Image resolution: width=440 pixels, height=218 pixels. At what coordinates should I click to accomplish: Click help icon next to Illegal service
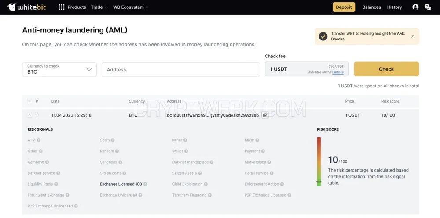[x=271, y=173]
